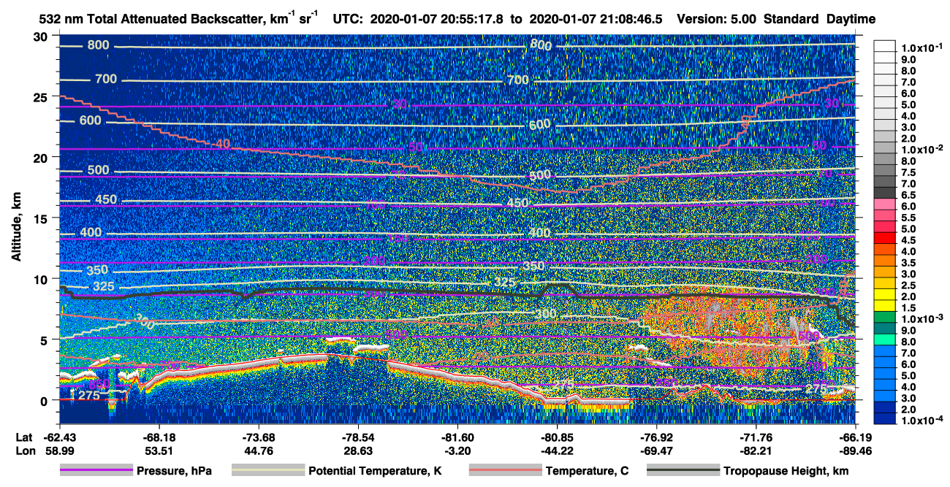950x487 pixels.
Task: Click the 'Daytime' word in header
Action: (x=851, y=19)
